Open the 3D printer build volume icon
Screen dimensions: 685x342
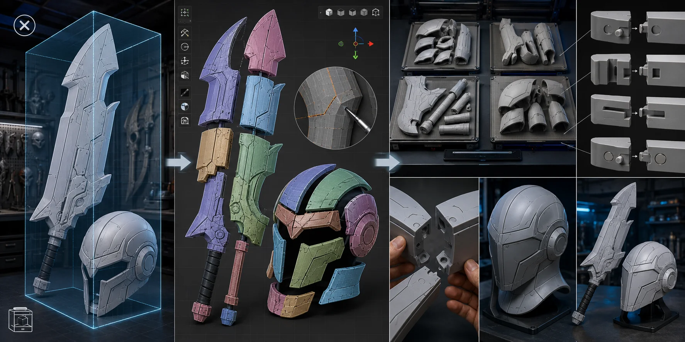point(20,320)
